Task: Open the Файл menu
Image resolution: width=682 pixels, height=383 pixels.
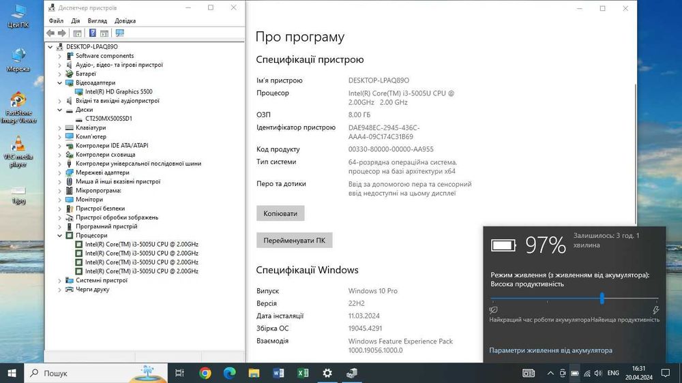Action: point(56,20)
